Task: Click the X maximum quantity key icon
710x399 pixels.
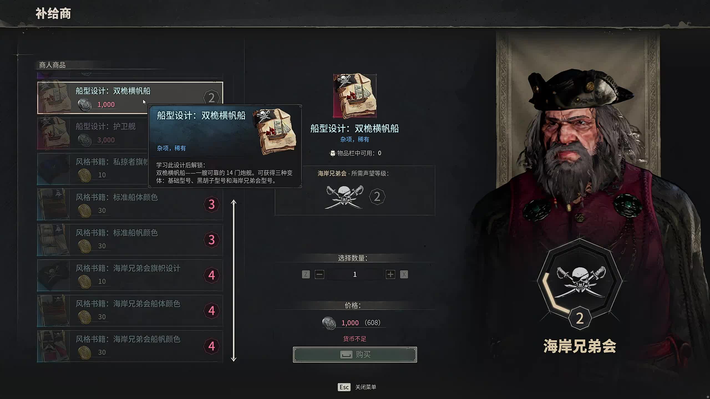Action: point(404,274)
